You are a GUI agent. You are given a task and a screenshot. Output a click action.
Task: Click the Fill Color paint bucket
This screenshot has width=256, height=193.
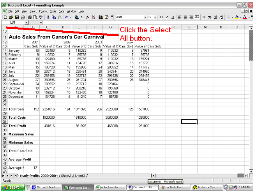(237, 18)
